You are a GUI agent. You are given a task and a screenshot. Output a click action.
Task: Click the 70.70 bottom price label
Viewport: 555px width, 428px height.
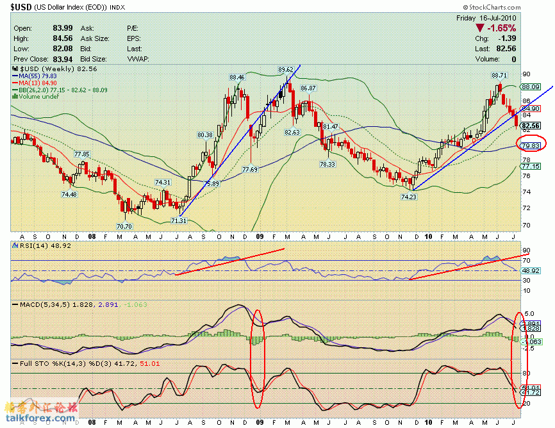(124, 226)
